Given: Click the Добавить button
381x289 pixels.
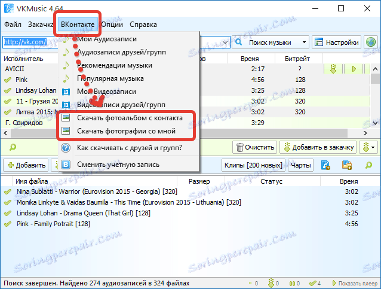Looking at the screenshot, I should click(26, 165).
